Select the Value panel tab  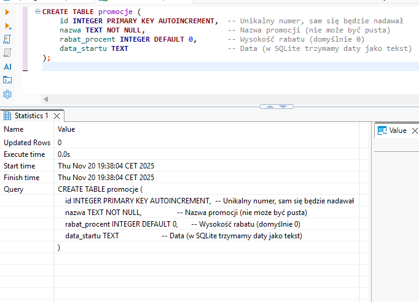tap(397, 130)
